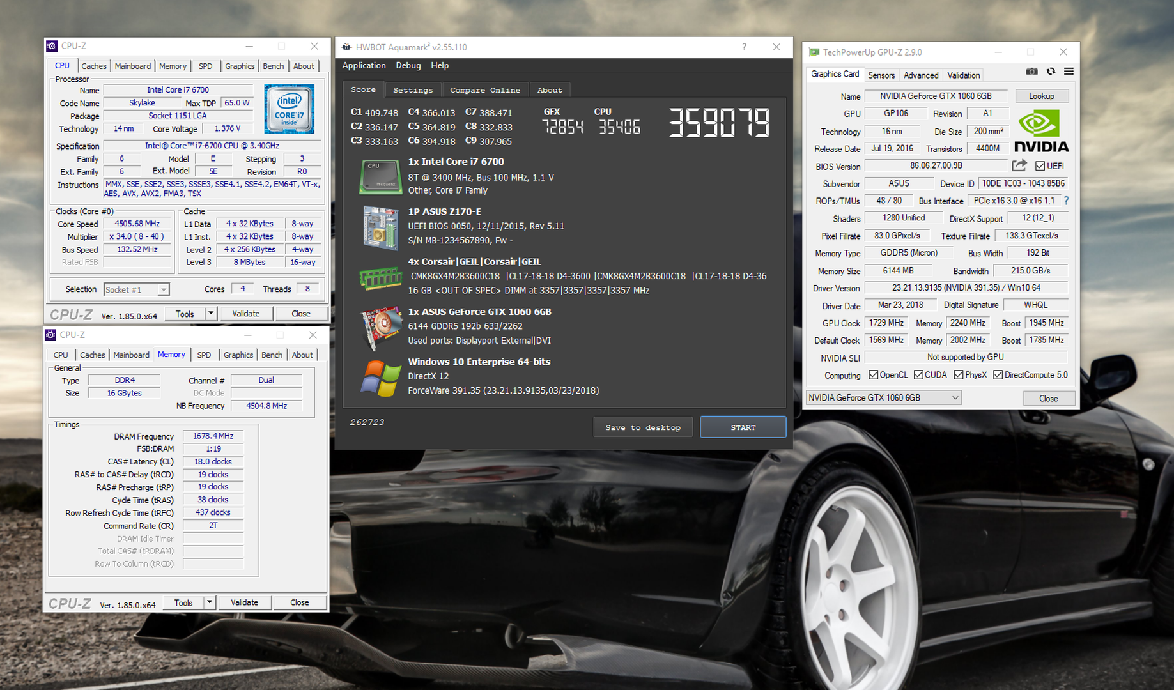The width and height of the screenshot is (1174, 690).
Task: Open Graphics tab in lower CPU-Z window
Action: (x=238, y=355)
